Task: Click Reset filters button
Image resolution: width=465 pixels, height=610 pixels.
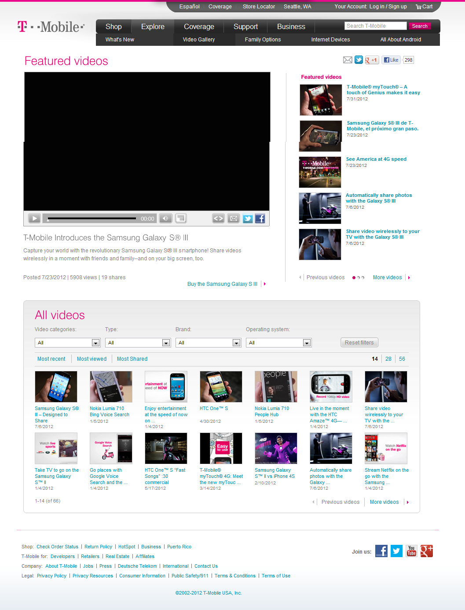Action: (x=359, y=343)
